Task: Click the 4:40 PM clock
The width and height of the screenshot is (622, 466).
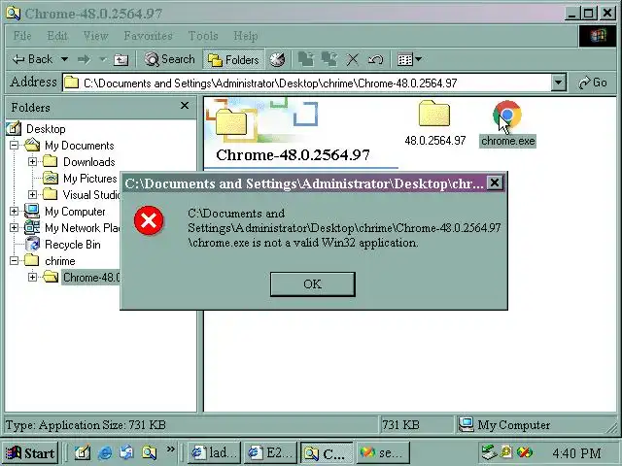Action: click(x=576, y=452)
